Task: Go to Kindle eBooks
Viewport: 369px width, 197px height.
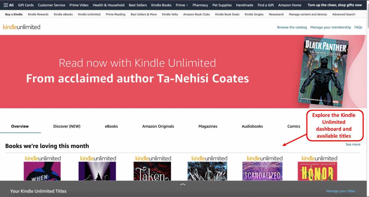Action: click(x=63, y=14)
